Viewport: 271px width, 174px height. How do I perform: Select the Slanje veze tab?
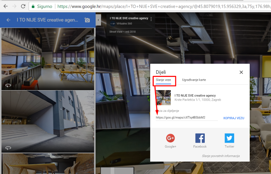coord(163,80)
